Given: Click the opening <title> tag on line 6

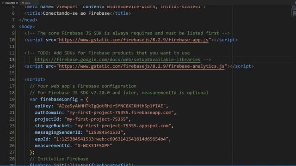Looking at the screenshot, I should (x=33, y=13).
